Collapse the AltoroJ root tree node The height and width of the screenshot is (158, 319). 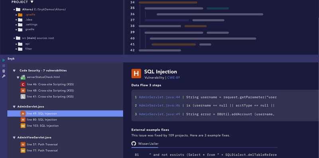14,10
